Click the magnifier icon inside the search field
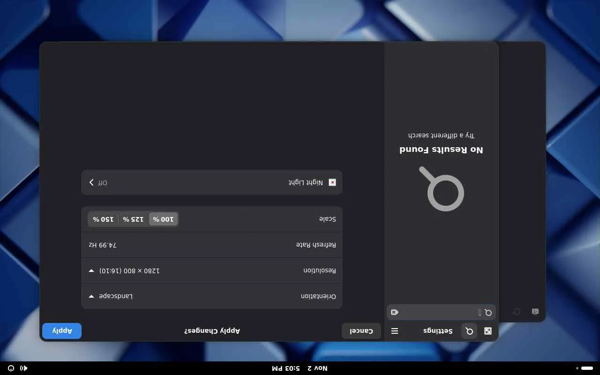The height and width of the screenshot is (375, 600). tap(488, 312)
